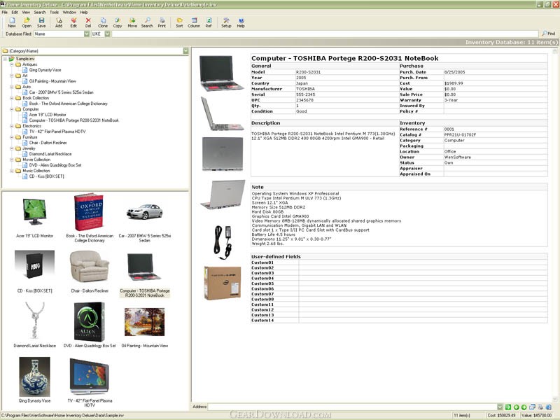Image resolution: width=560 pixels, height=420 pixels.
Task: Select DVD - Alien Quadrilogy Box Set tree item
Action: point(55,165)
